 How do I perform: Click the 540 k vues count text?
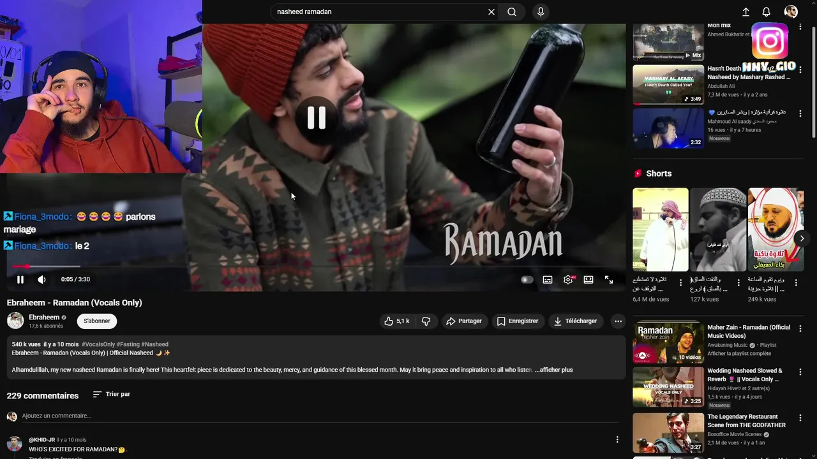[x=26, y=344]
